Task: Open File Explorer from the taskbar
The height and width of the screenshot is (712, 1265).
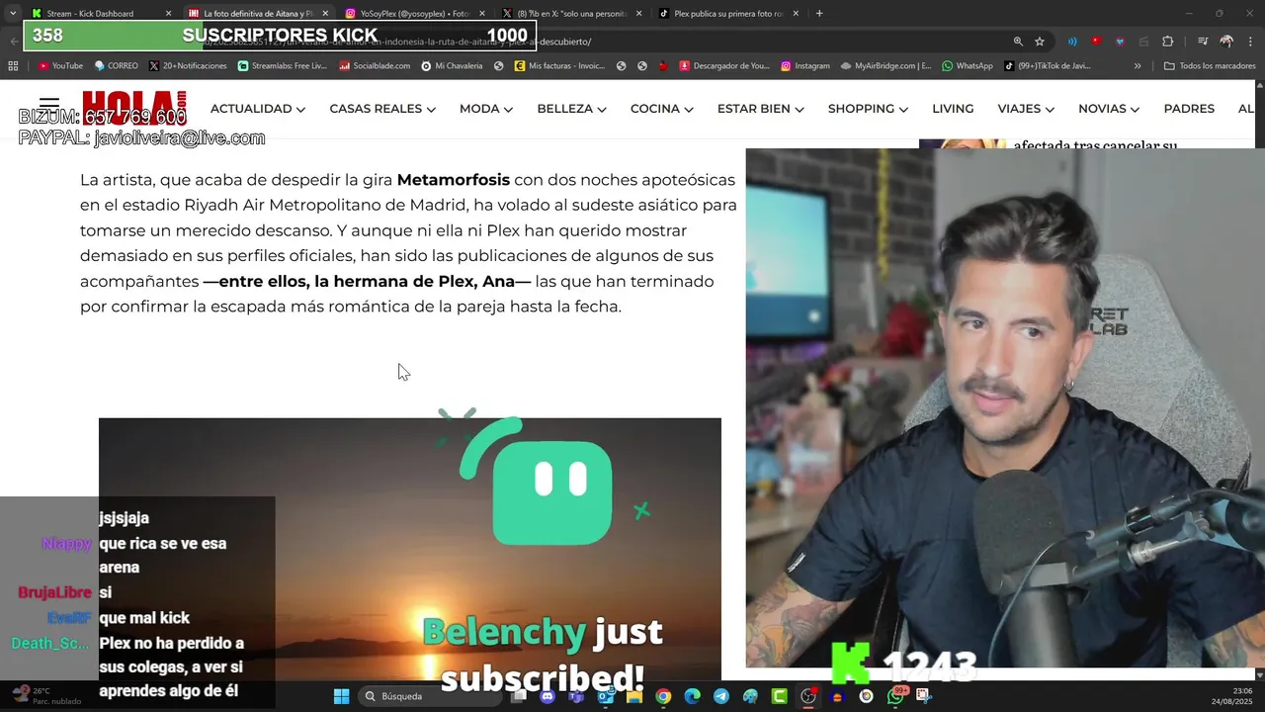Action: 634,696
